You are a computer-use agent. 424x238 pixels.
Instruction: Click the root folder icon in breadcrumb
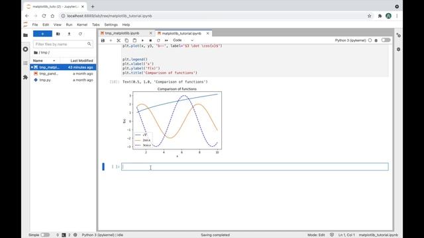(x=36, y=53)
